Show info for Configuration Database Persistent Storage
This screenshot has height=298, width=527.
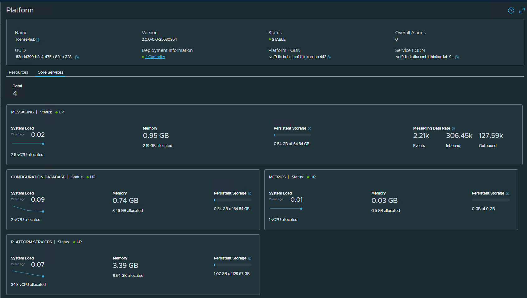[x=250, y=193]
